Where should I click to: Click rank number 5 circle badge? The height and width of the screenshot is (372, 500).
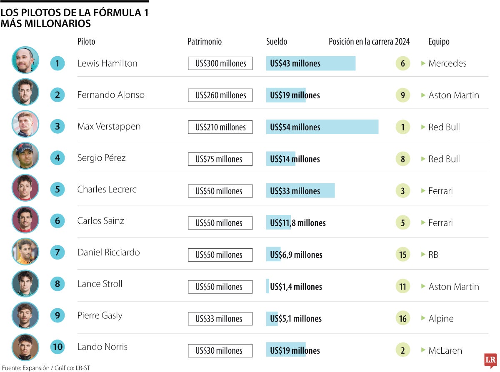pyautogui.click(x=57, y=190)
